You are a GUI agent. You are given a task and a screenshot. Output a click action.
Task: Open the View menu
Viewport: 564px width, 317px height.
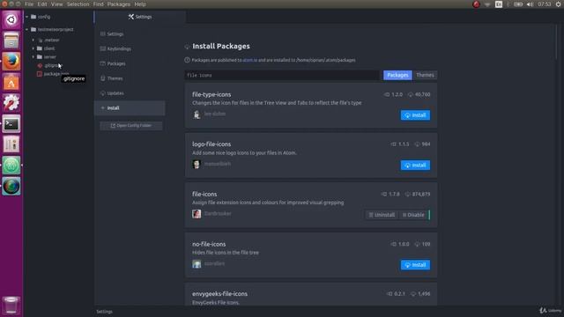click(x=56, y=4)
